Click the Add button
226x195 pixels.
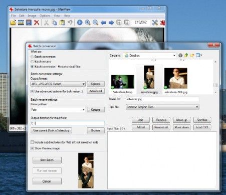coord(141,120)
